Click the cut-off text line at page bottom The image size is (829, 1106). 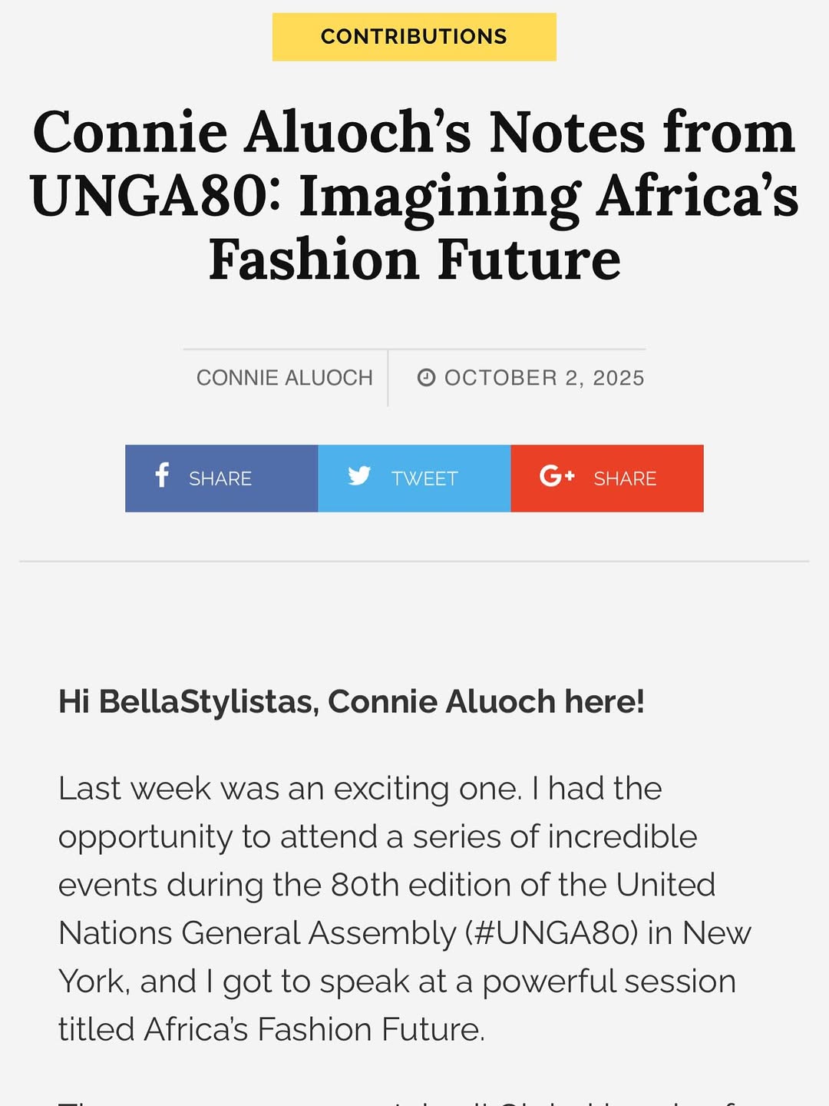tap(414, 1100)
